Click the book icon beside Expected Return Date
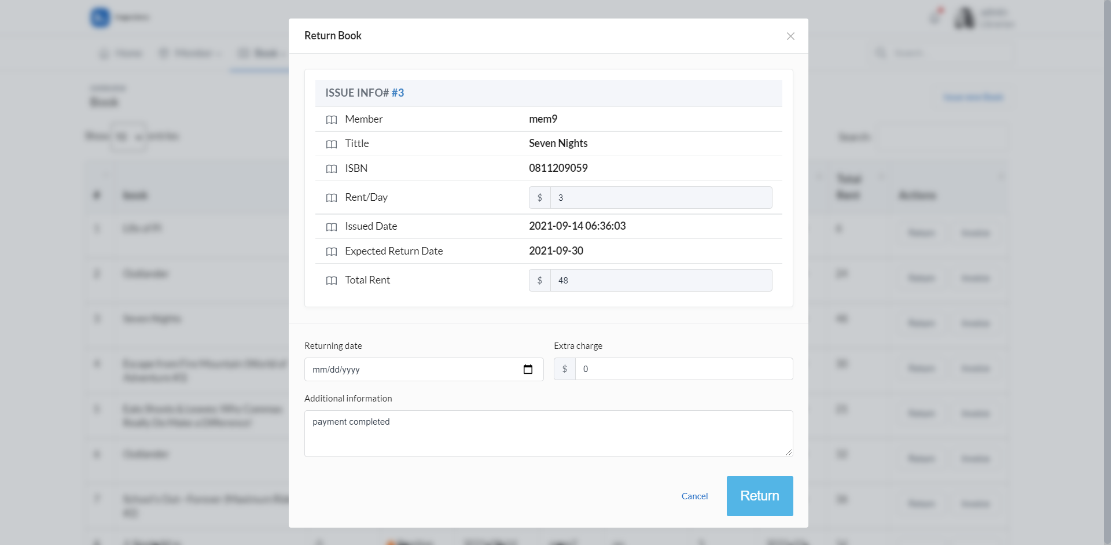 click(332, 252)
